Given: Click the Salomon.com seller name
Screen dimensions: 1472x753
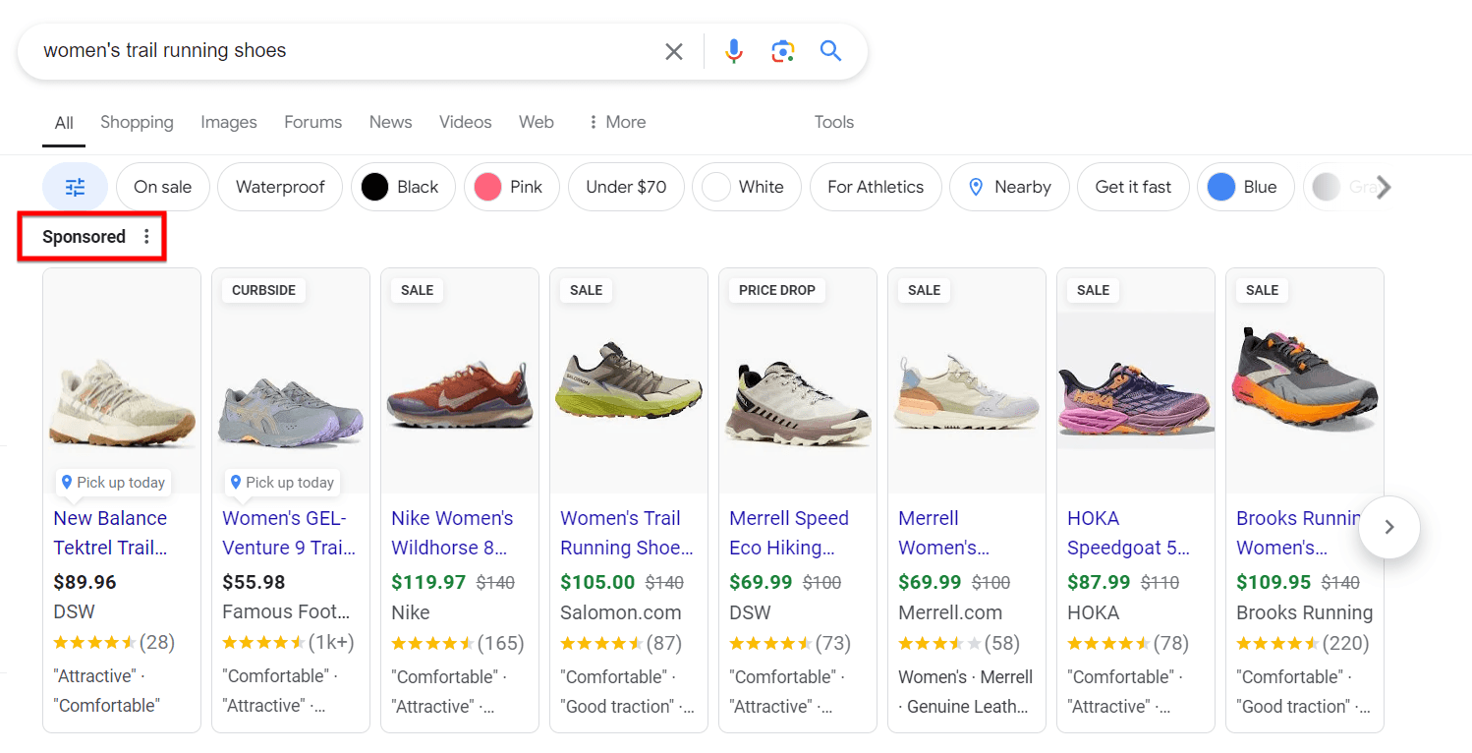Looking at the screenshot, I should coord(621,612).
